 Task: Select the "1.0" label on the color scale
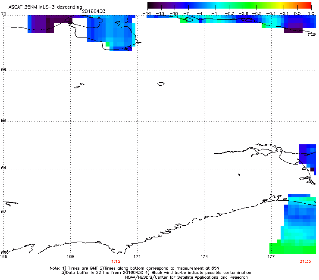311,14
